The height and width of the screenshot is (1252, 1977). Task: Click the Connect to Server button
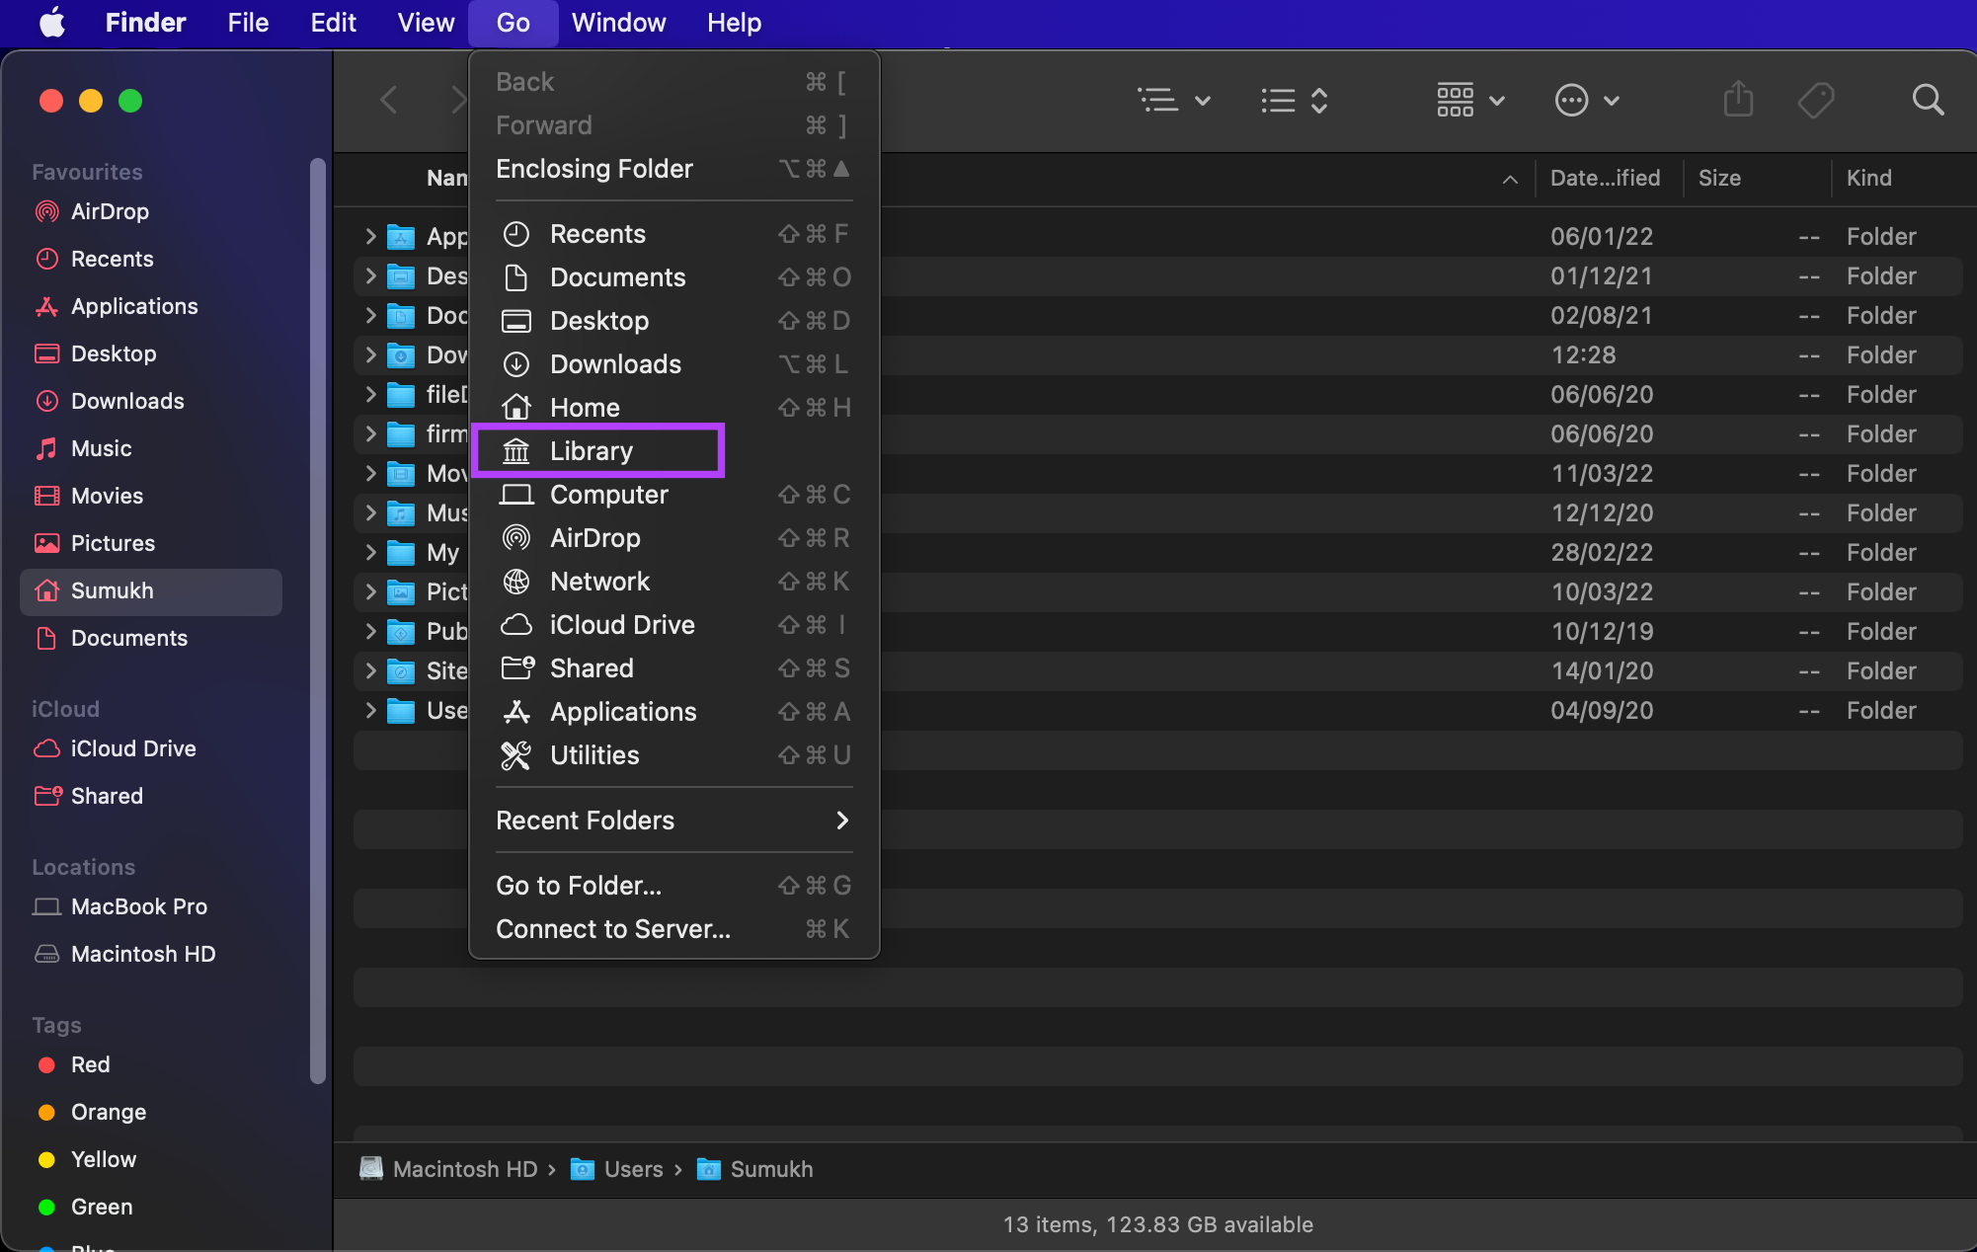point(612,928)
